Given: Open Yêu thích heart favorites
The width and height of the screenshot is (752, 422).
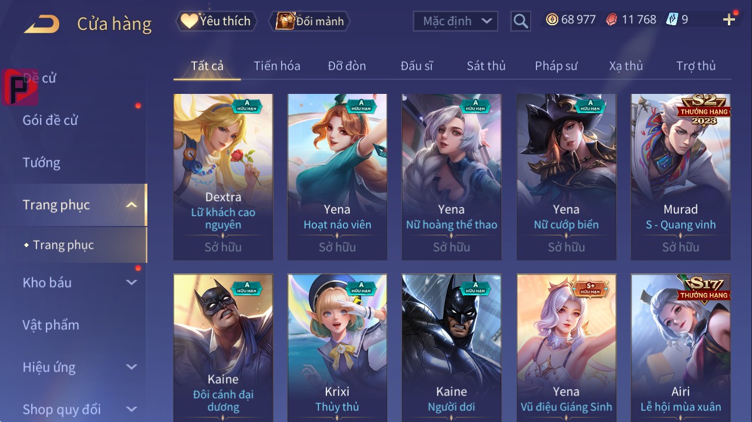Looking at the screenshot, I should click(189, 21).
